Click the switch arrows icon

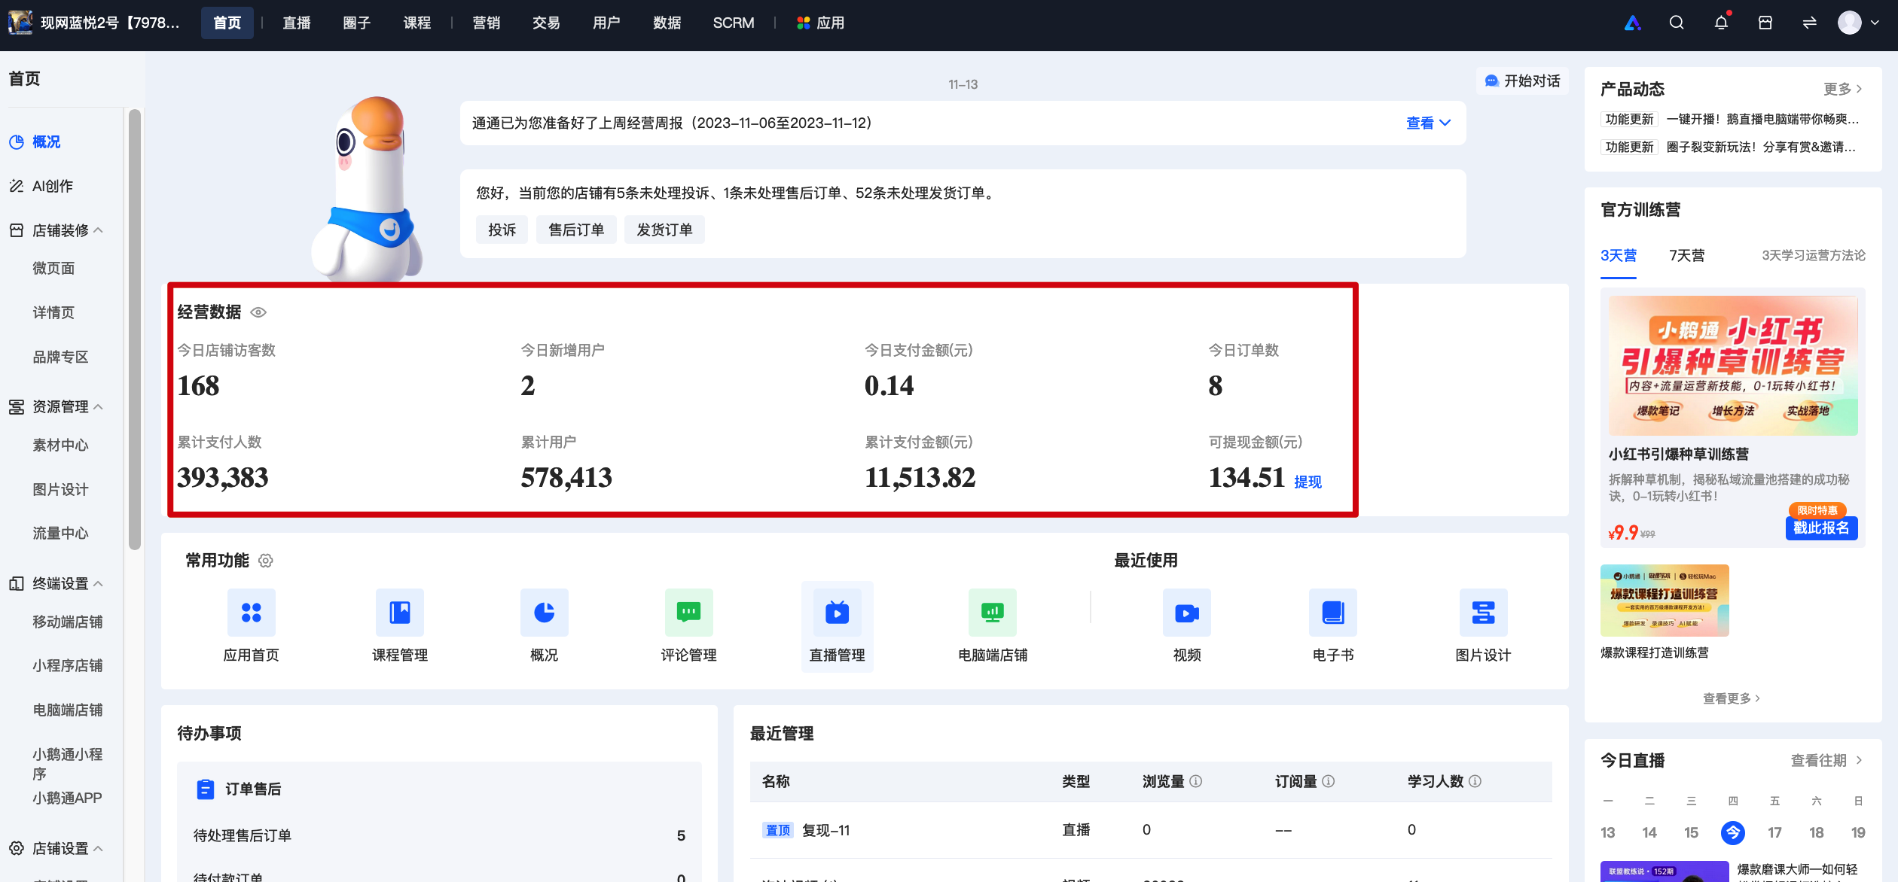click(x=1809, y=23)
